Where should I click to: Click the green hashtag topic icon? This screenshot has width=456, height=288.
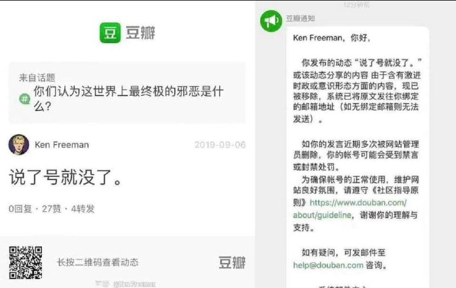pos(25,99)
